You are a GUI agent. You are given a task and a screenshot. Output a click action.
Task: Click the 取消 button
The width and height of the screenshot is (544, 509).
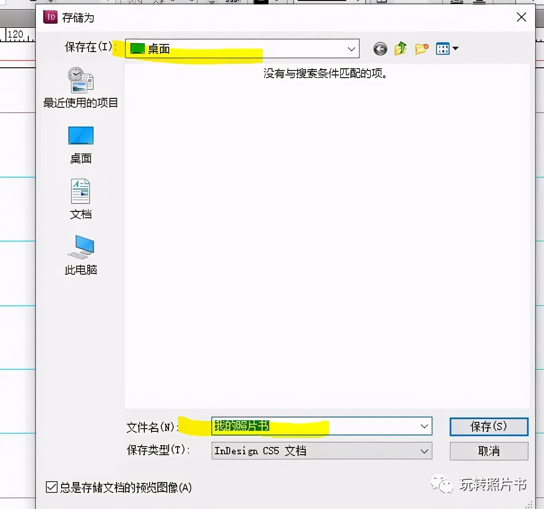488,451
